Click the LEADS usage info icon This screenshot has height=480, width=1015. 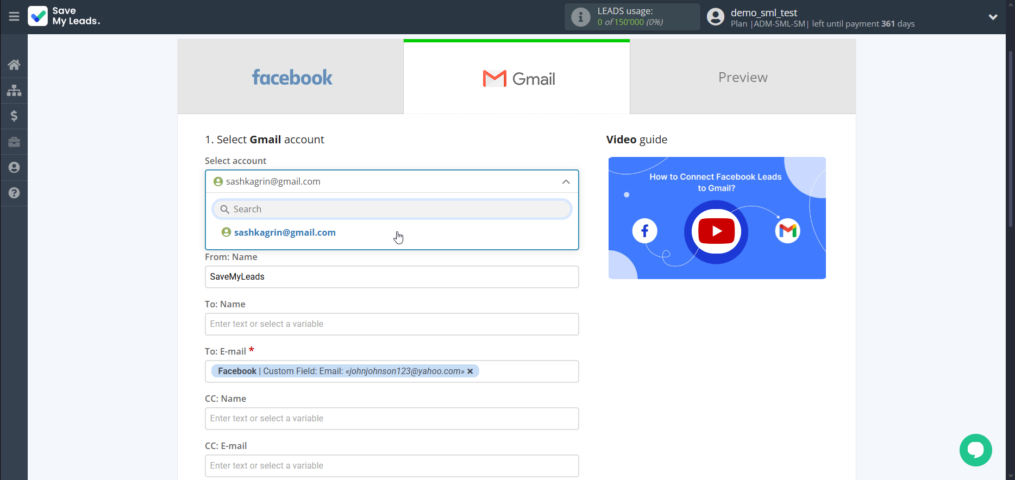coord(580,17)
